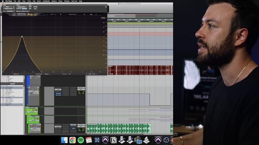Solo the Instruments folder track
The image size is (259, 145).
pos(34,110)
